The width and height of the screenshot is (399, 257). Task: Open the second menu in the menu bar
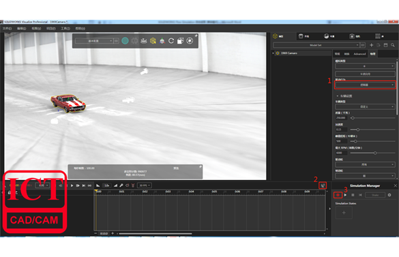22,29
